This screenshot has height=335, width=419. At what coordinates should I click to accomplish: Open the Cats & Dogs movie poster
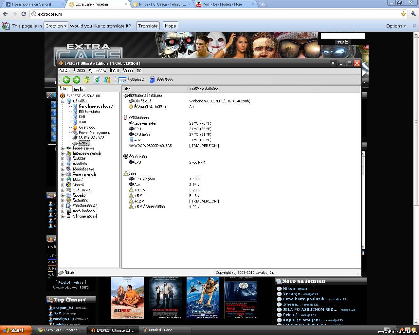tap(203, 298)
